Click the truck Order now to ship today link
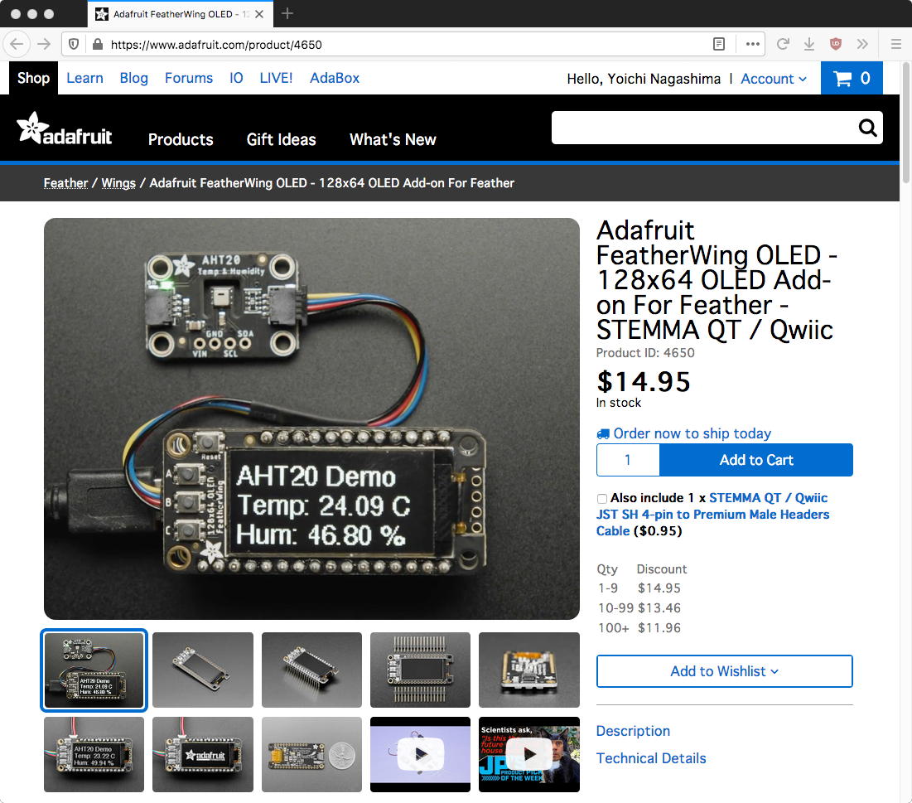 pos(684,433)
